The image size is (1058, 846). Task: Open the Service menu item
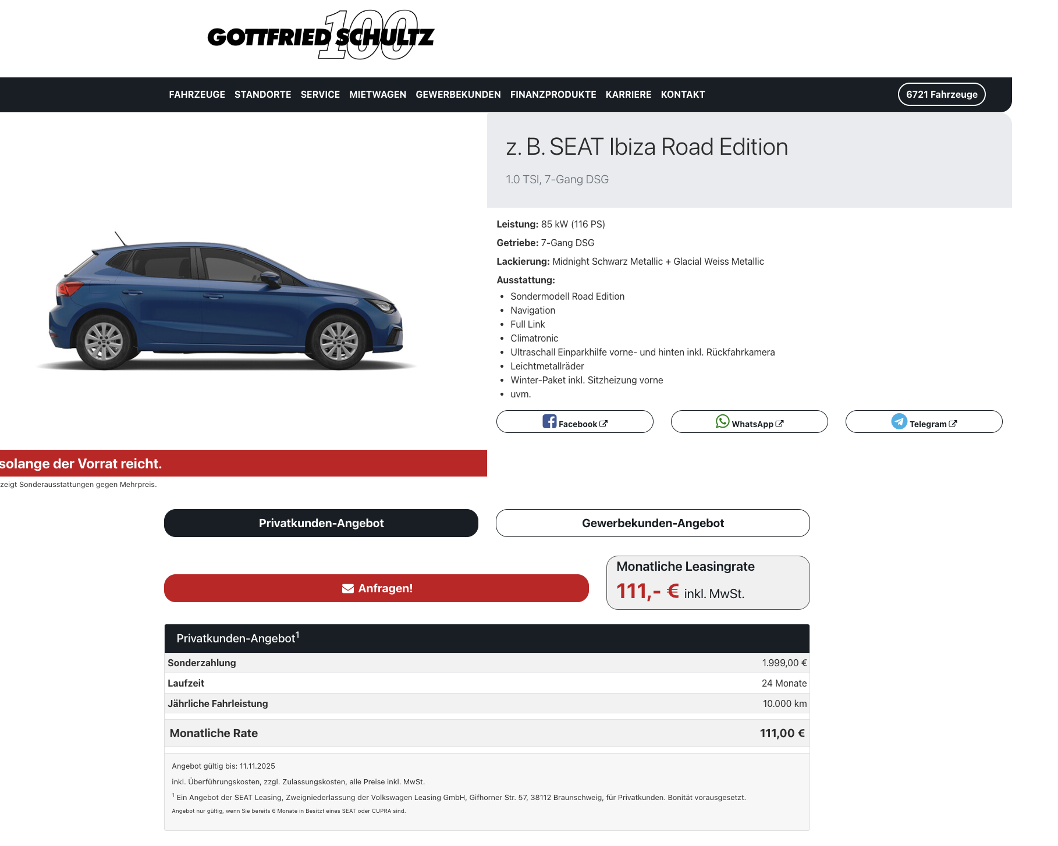tap(320, 94)
